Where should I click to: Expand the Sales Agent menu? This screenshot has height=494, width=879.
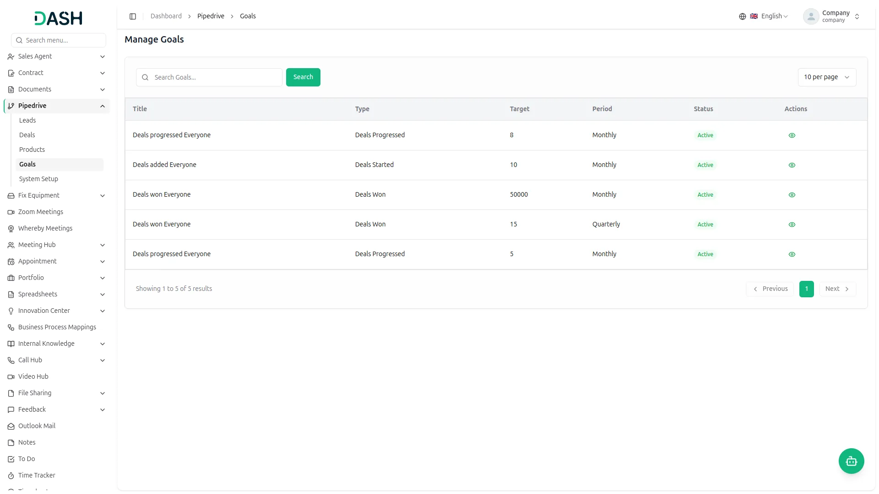(x=57, y=57)
